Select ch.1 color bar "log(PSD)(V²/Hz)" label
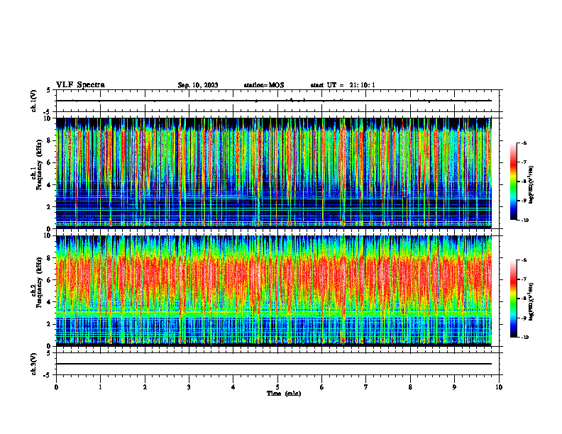The image size is (562, 434). click(x=531, y=184)
